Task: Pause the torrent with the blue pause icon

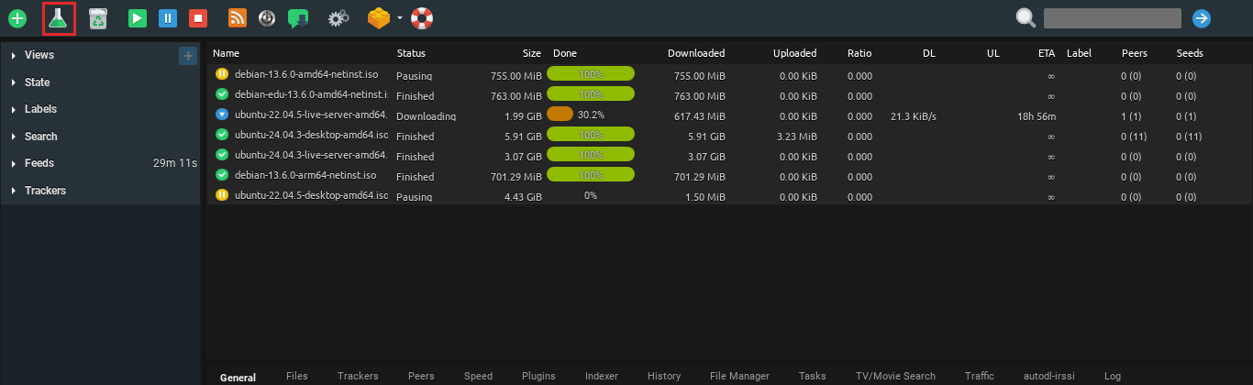Action: (x=168, y=18)
